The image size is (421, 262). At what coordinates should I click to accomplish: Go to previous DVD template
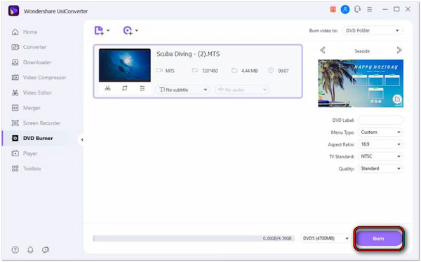(323, 50)
